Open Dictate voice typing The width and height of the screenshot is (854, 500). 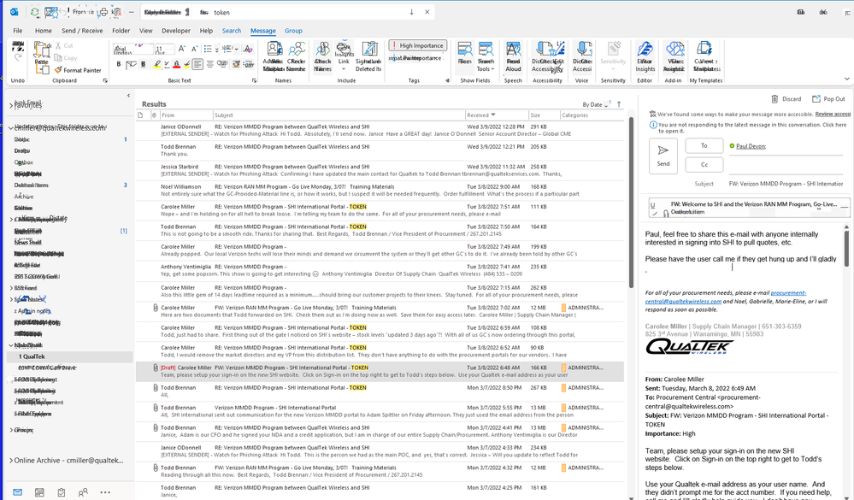582,56
